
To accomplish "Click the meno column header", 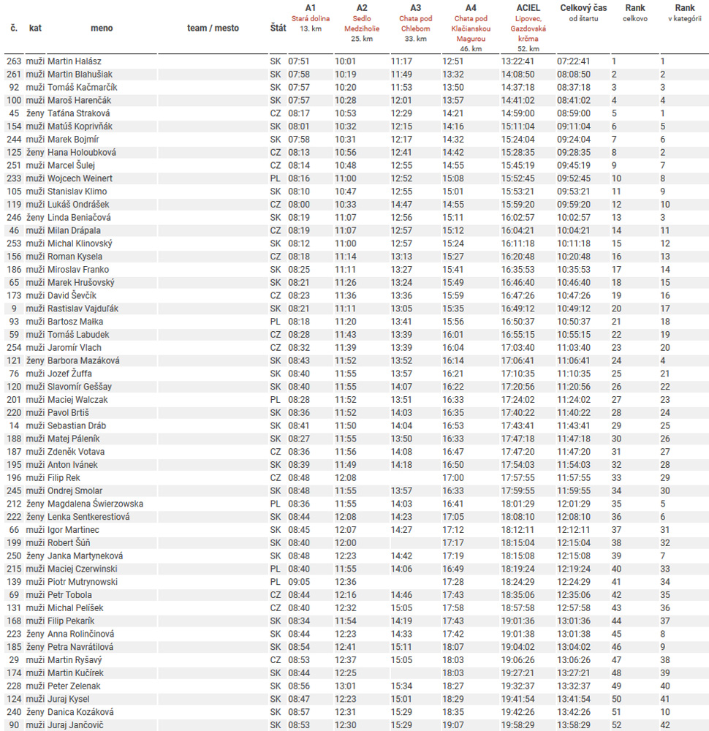I will click(x=102, y=28).
